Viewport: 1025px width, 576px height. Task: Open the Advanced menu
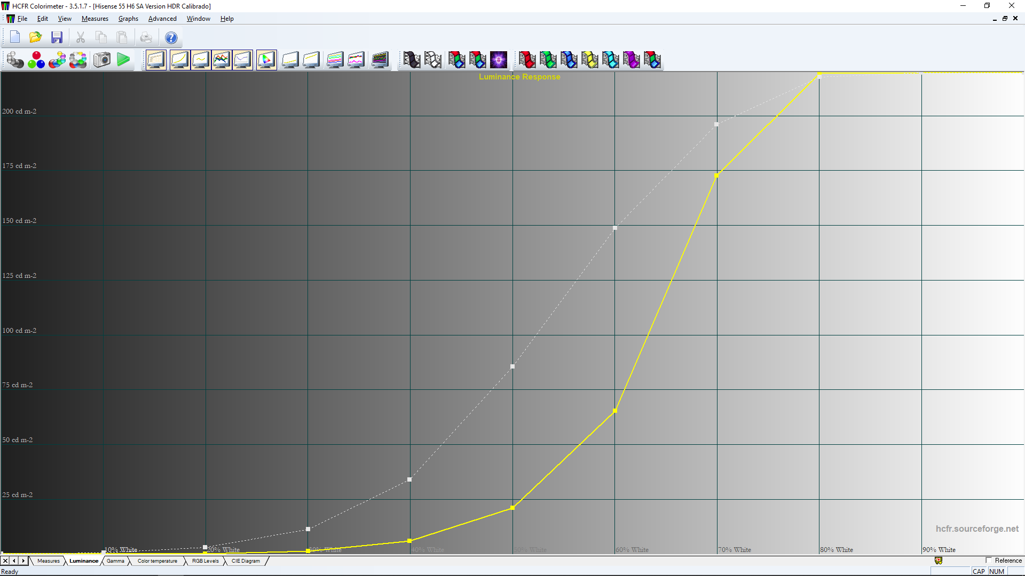(162, 19)
